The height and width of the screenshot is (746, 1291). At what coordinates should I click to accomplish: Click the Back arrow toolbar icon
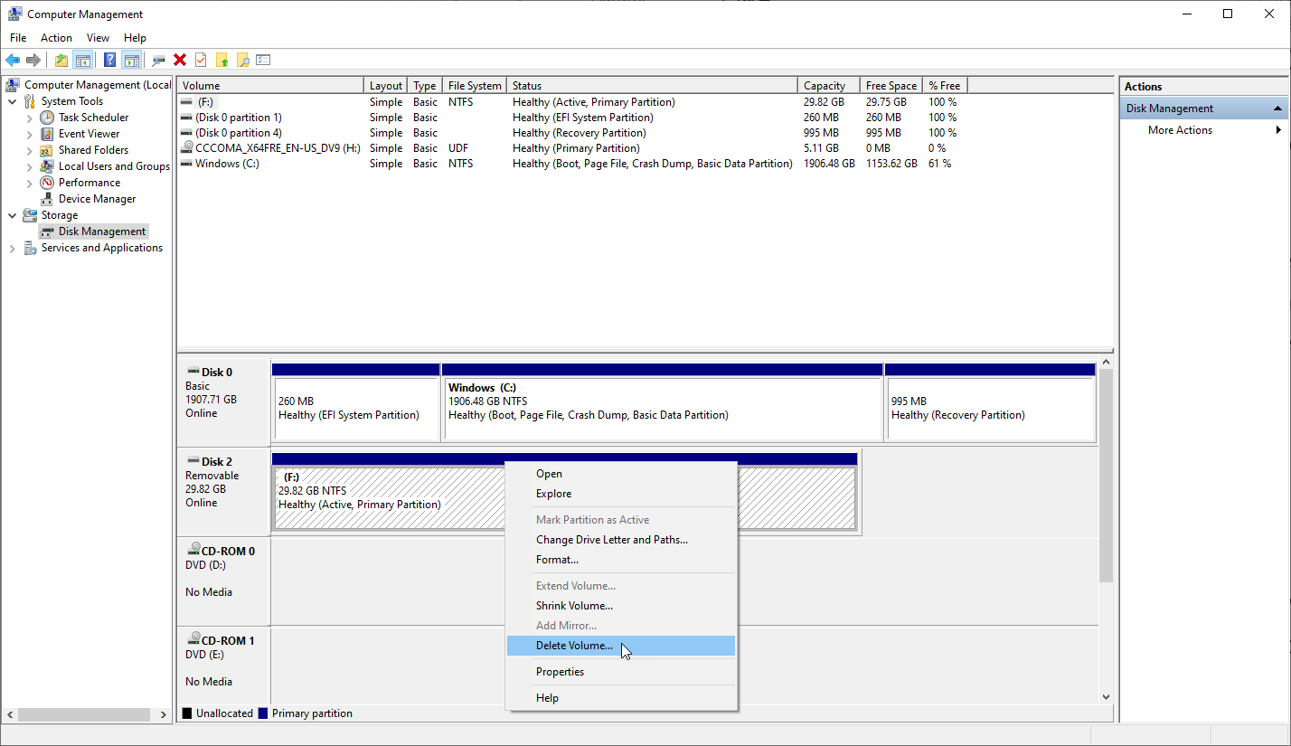tap(13, 60)
